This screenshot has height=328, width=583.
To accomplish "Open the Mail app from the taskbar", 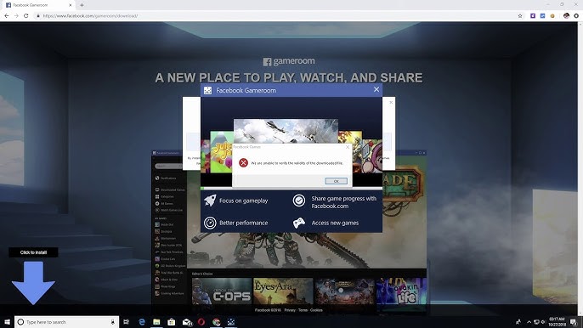I will [187, 322].
